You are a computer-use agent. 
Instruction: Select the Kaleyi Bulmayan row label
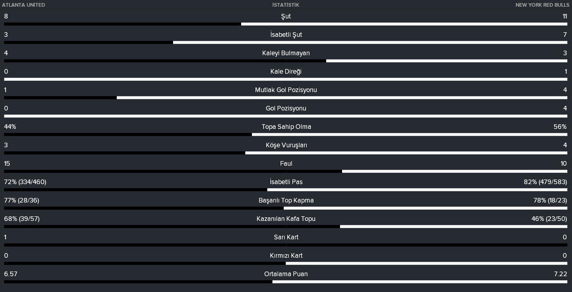[x=286, y=53]
